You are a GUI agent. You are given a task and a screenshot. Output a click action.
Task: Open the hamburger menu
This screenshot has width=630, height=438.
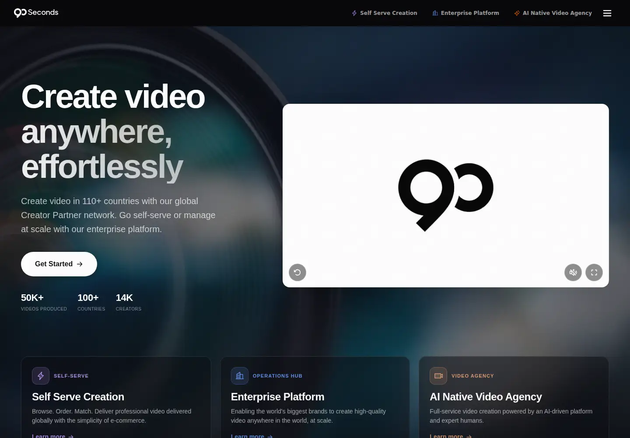[607, 13]
